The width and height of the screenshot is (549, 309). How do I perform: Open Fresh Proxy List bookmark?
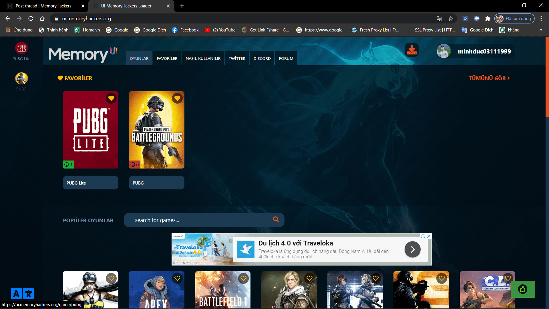[x=376, y=30]
